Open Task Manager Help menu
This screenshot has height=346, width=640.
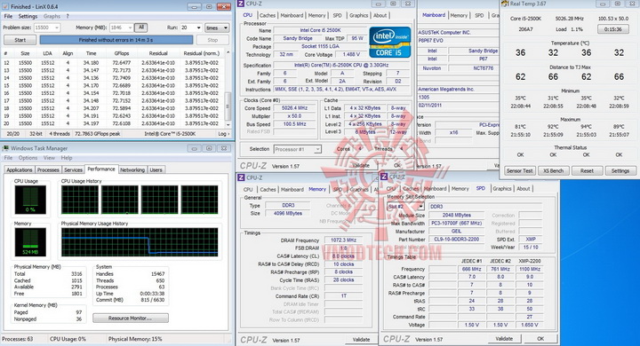(67, 158)
